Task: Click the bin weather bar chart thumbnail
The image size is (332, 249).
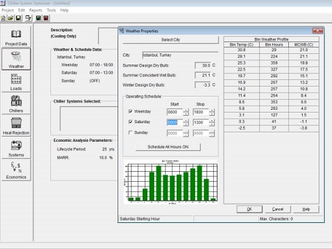Action: [x=171, y=182]
